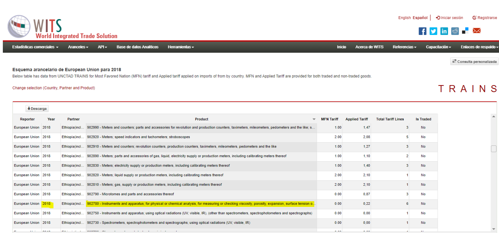Open the Estadísticas comerciales dropdown menu
Screen dimensions: 499x233
click(x=35, y=47)
